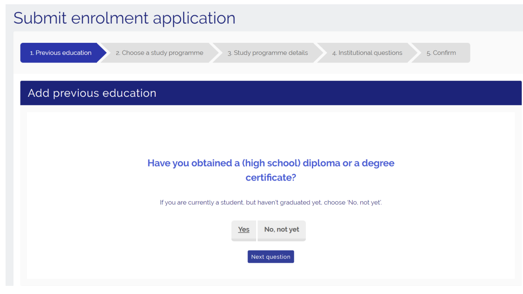523x294 pixels.
Task: Go to step 2 Choose a study programme
Action: pos(159,53)
